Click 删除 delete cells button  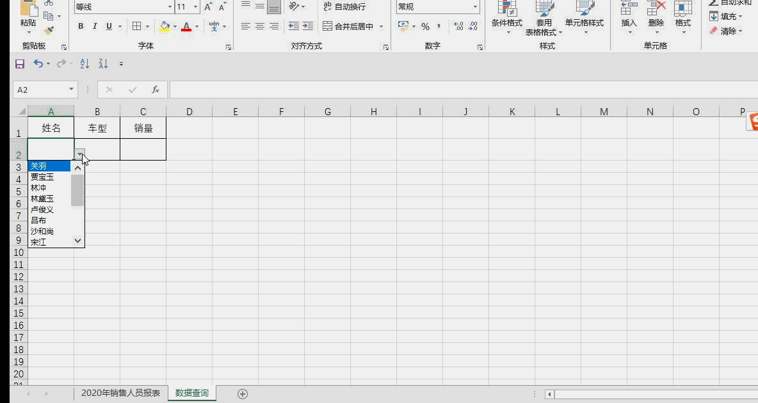click(656, 19)
